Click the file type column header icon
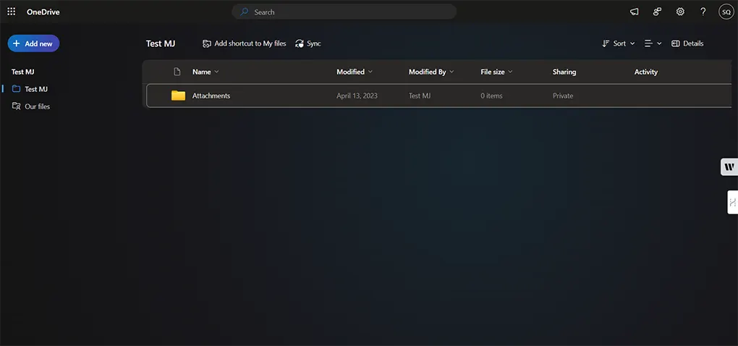 coord(177,72)
